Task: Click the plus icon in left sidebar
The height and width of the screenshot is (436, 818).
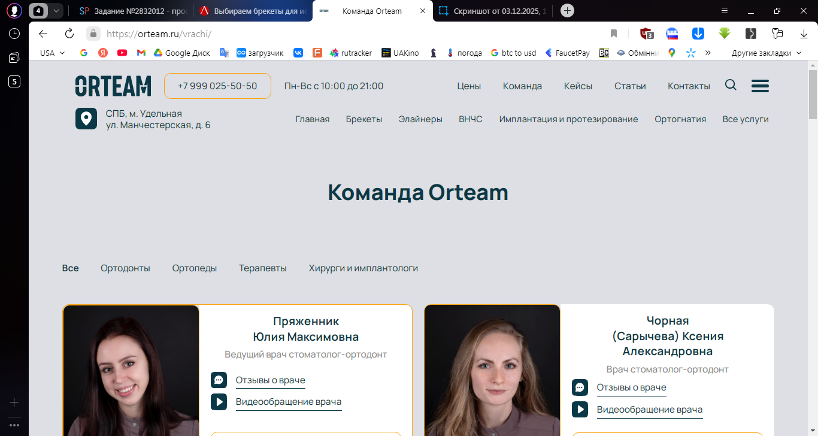Action: pyautogui.click(x=14, y=402)
